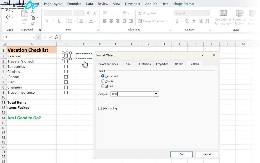Enable the 3-D shading checkbox
This screenshot has height=163, width=260.
[x=100, y=108]
